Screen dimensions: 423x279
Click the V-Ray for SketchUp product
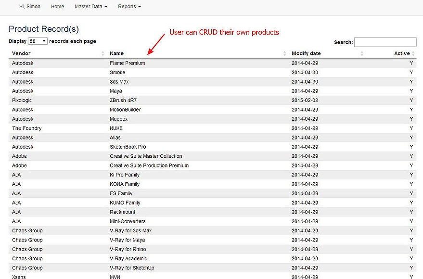pos(132,268)
